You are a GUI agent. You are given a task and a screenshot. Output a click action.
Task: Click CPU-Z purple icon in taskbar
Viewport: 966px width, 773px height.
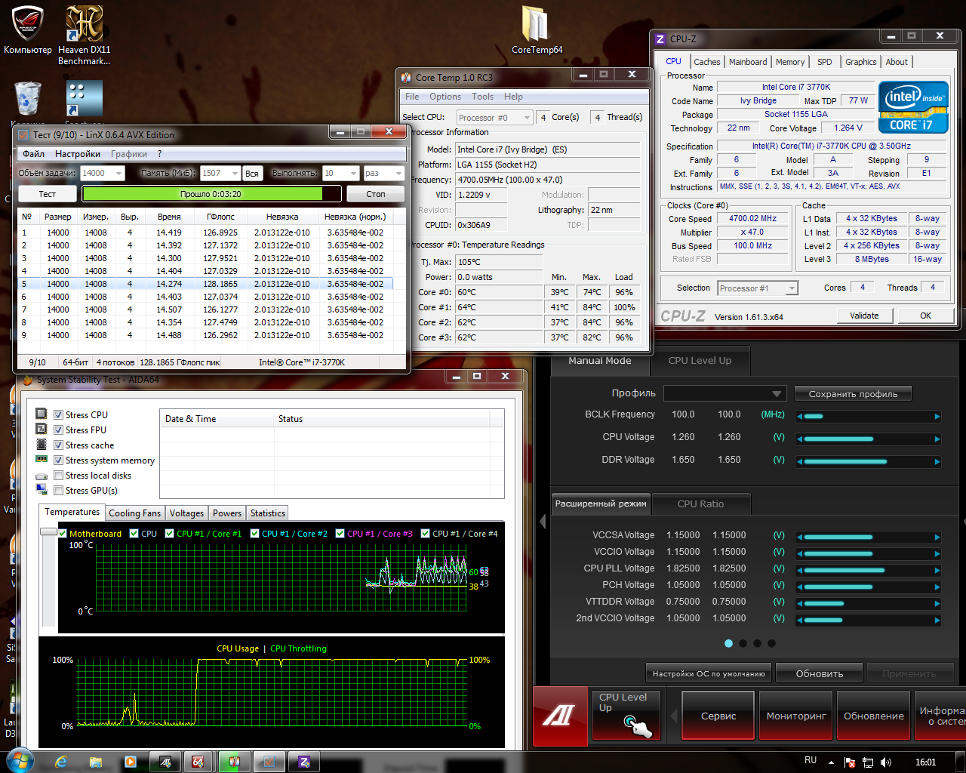[304, 762]
